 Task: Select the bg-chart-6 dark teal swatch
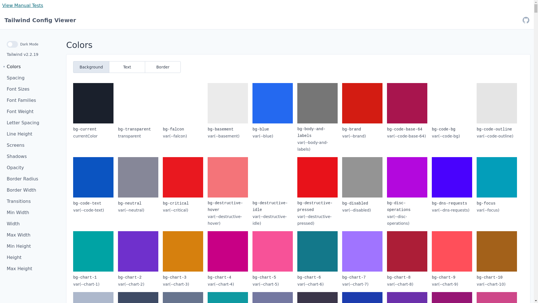click(317, 251)
